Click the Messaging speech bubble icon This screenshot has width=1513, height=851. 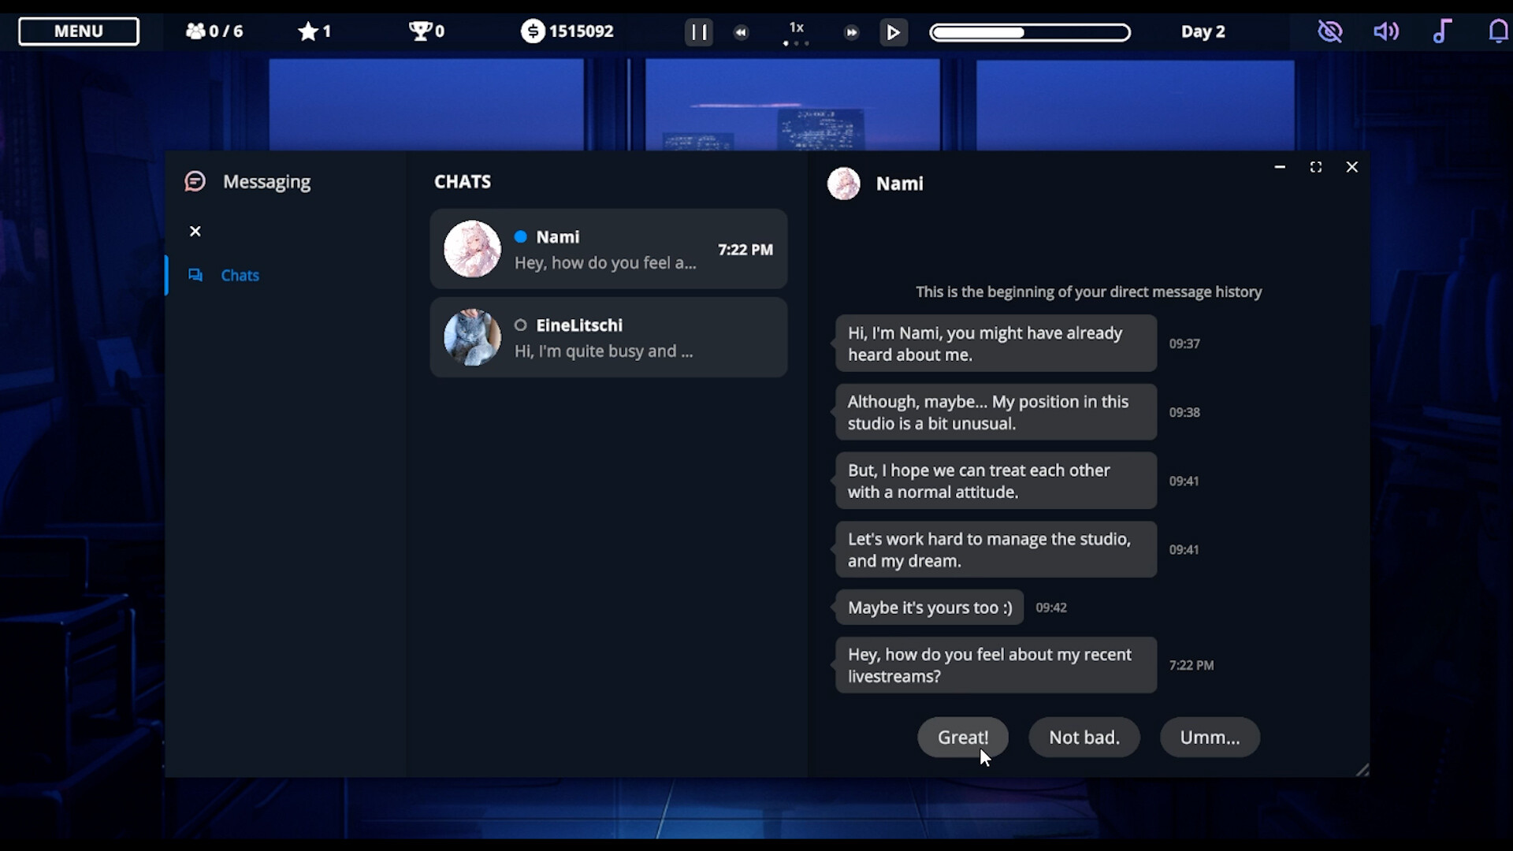coord(195,180)
